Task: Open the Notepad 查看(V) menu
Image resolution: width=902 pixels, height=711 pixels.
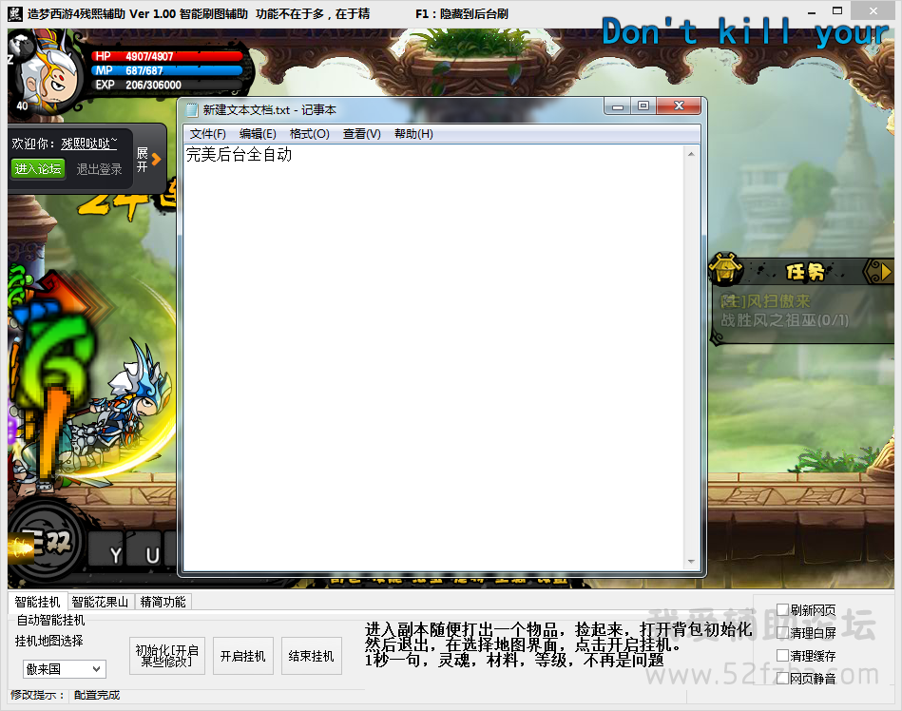Action: coord(362,134)
